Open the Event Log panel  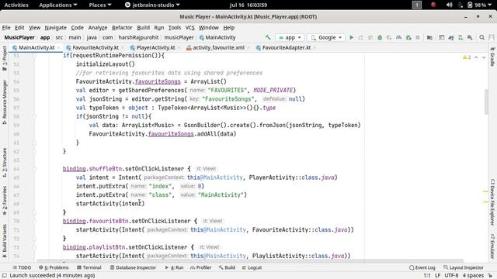(x=422, y=267)
